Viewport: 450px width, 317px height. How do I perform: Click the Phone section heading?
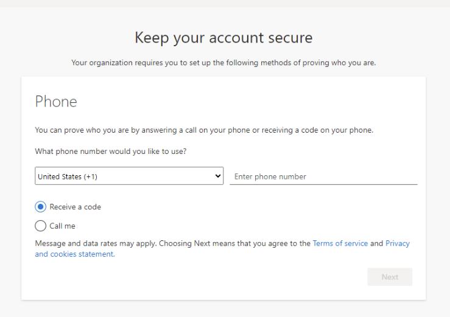coord(56,102)
